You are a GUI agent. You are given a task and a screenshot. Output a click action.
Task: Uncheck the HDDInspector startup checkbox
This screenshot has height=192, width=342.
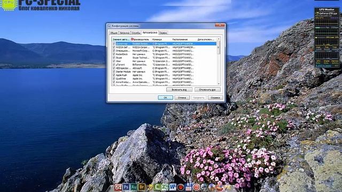[x=114, y=68]
